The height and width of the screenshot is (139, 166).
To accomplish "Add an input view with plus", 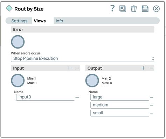I will [69, 68].
